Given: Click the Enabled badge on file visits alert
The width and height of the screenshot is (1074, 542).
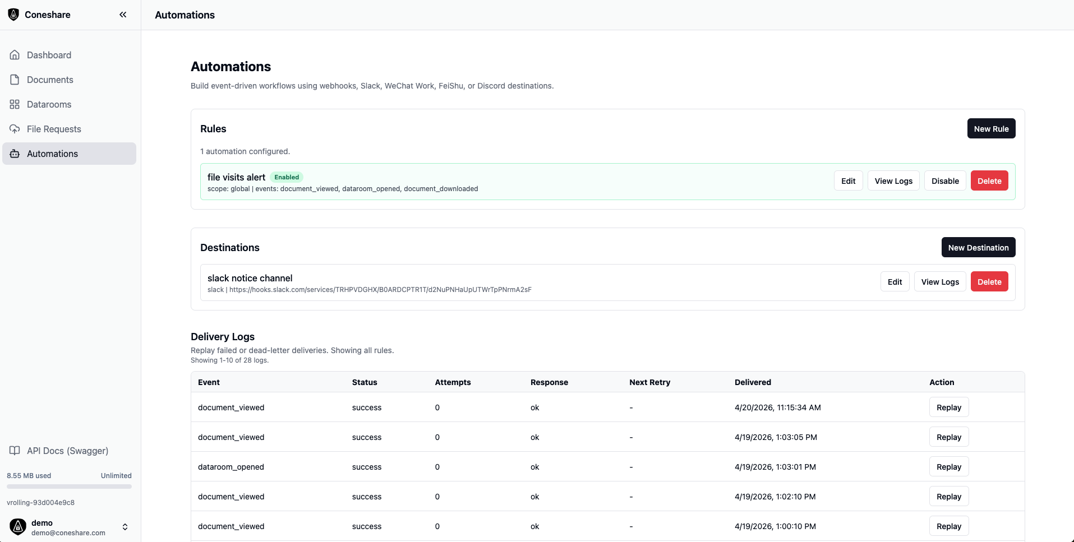Looking at the screenshot, I should point(287,177).
